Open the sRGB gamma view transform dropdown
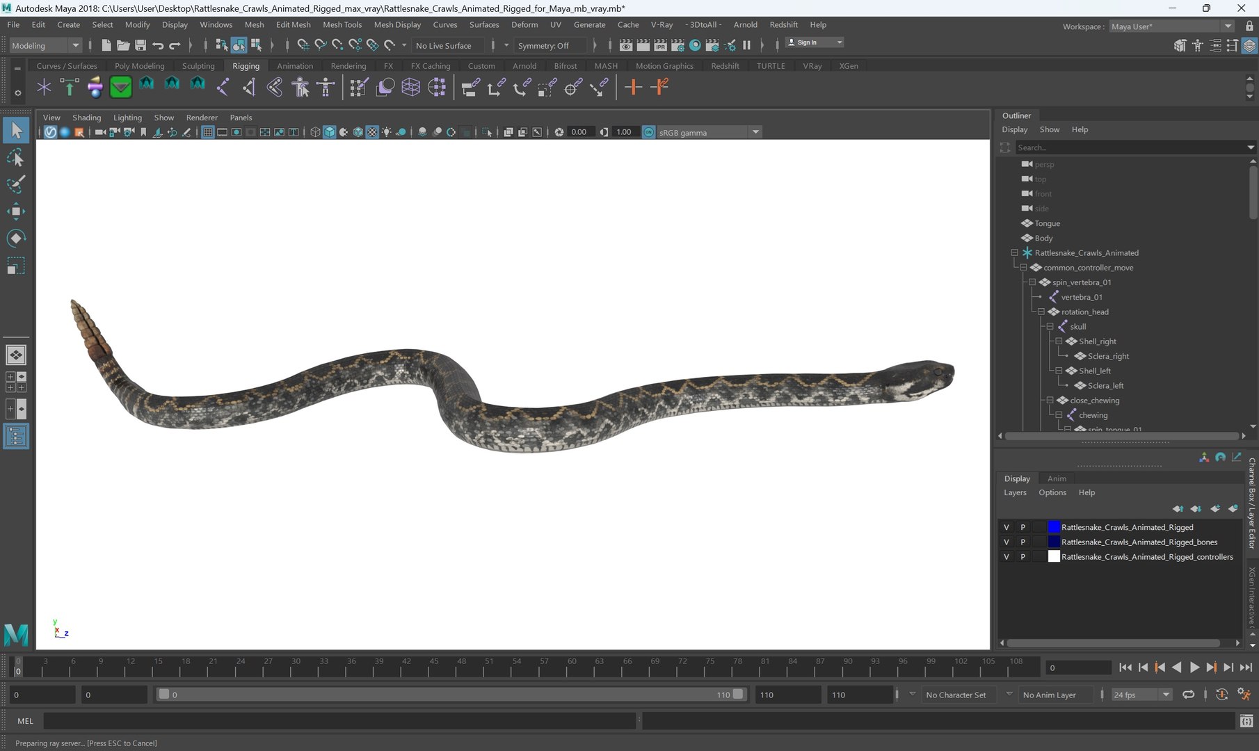The image size is (1259, 751). coord(709,132)
